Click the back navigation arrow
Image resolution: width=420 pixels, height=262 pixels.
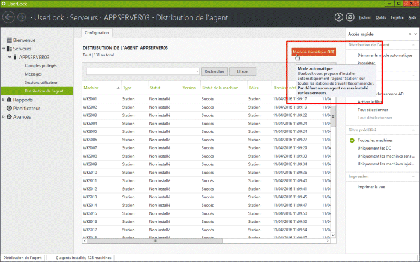click(8, 17)
